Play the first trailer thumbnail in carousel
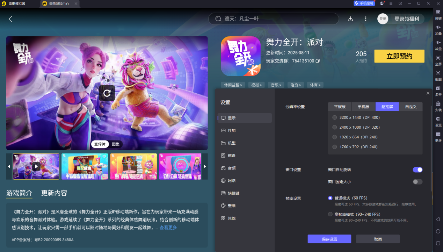This screenshot has width=443, height=252. (x=36, y=166)
